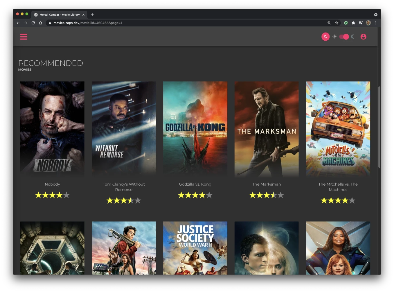Open the pink hamburger menu
Viewport: 394px width, 292px height.
[x=24, y=37]
